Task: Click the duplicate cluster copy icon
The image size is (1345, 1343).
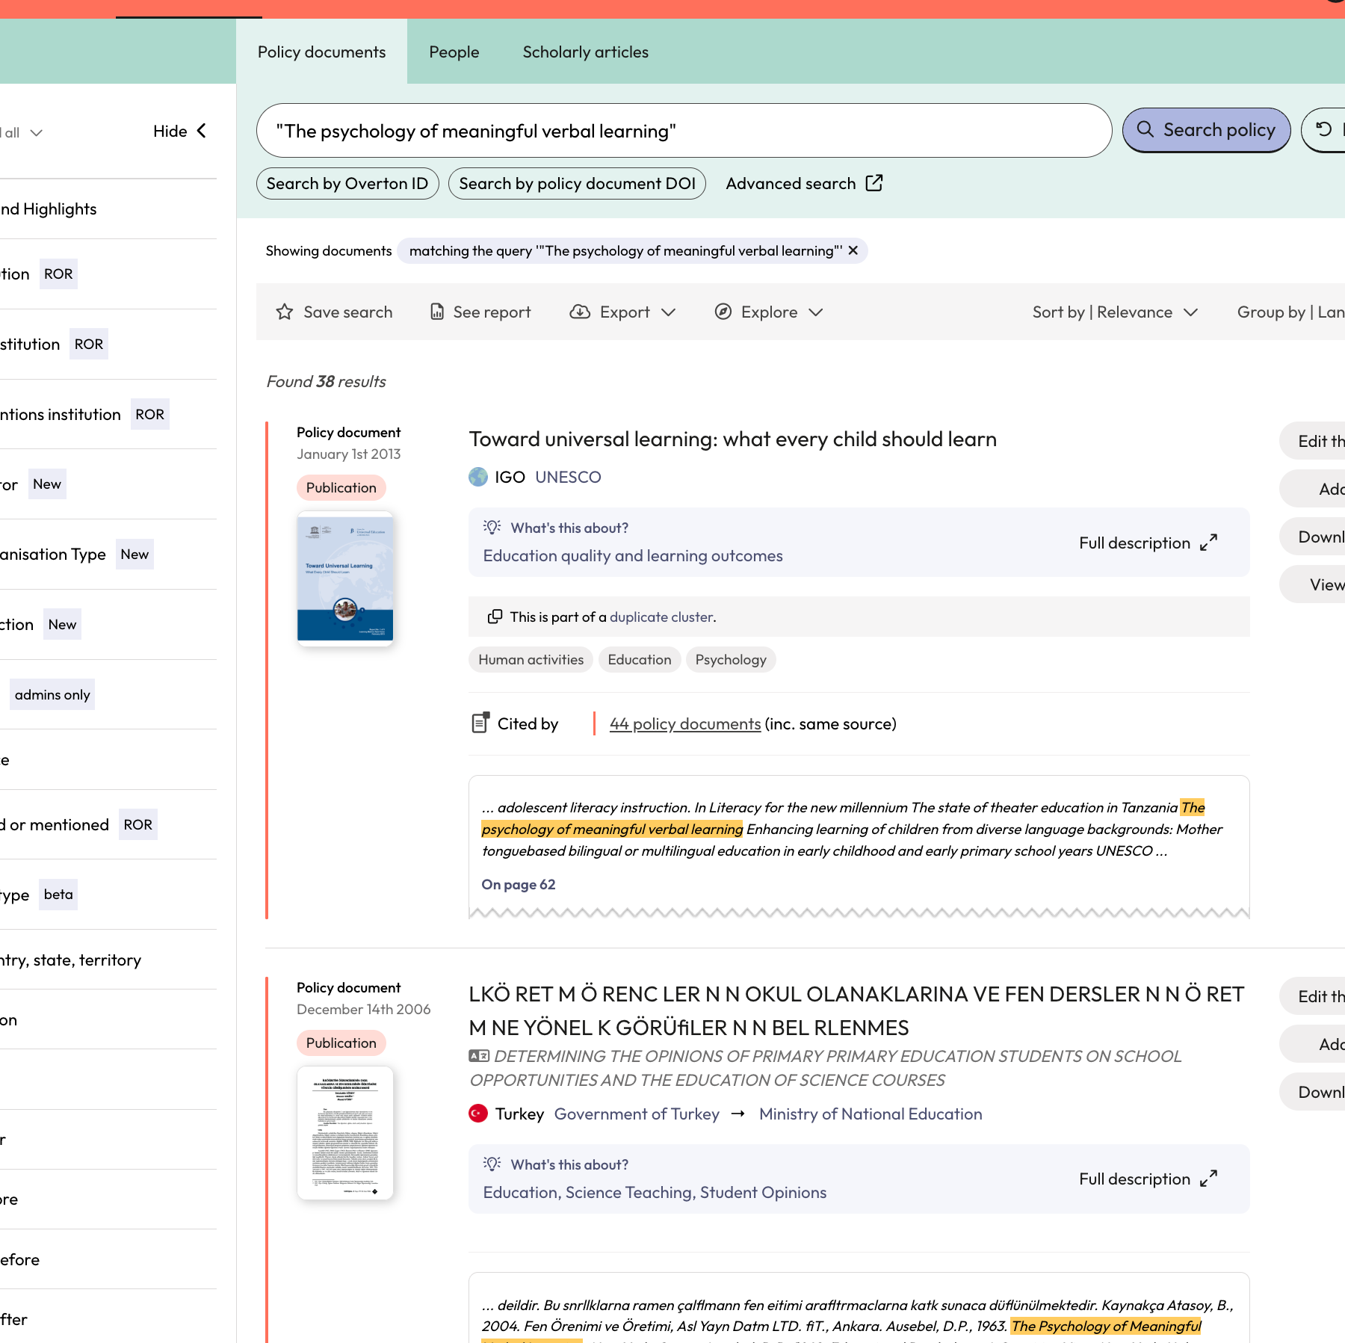Action: [495, 617]
